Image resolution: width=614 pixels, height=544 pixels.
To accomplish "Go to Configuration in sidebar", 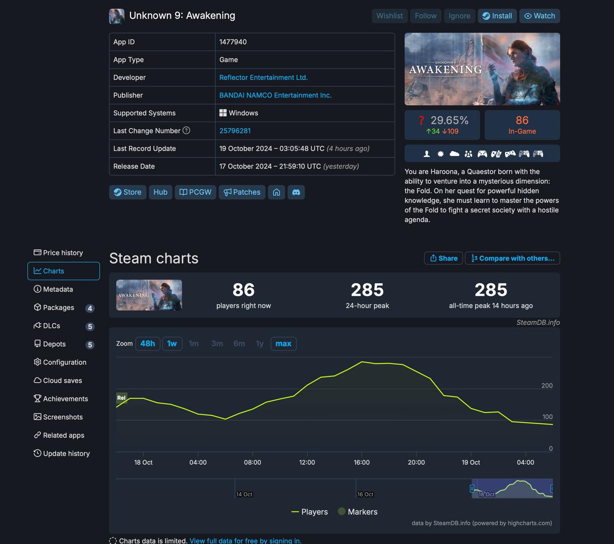I will tap(63, 362).
